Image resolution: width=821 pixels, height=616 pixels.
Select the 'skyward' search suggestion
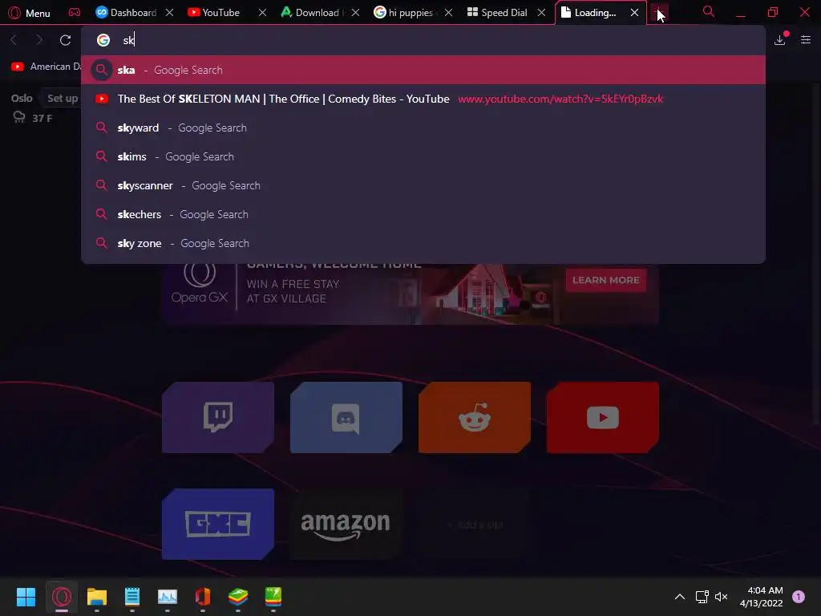(x=423, y=128)
